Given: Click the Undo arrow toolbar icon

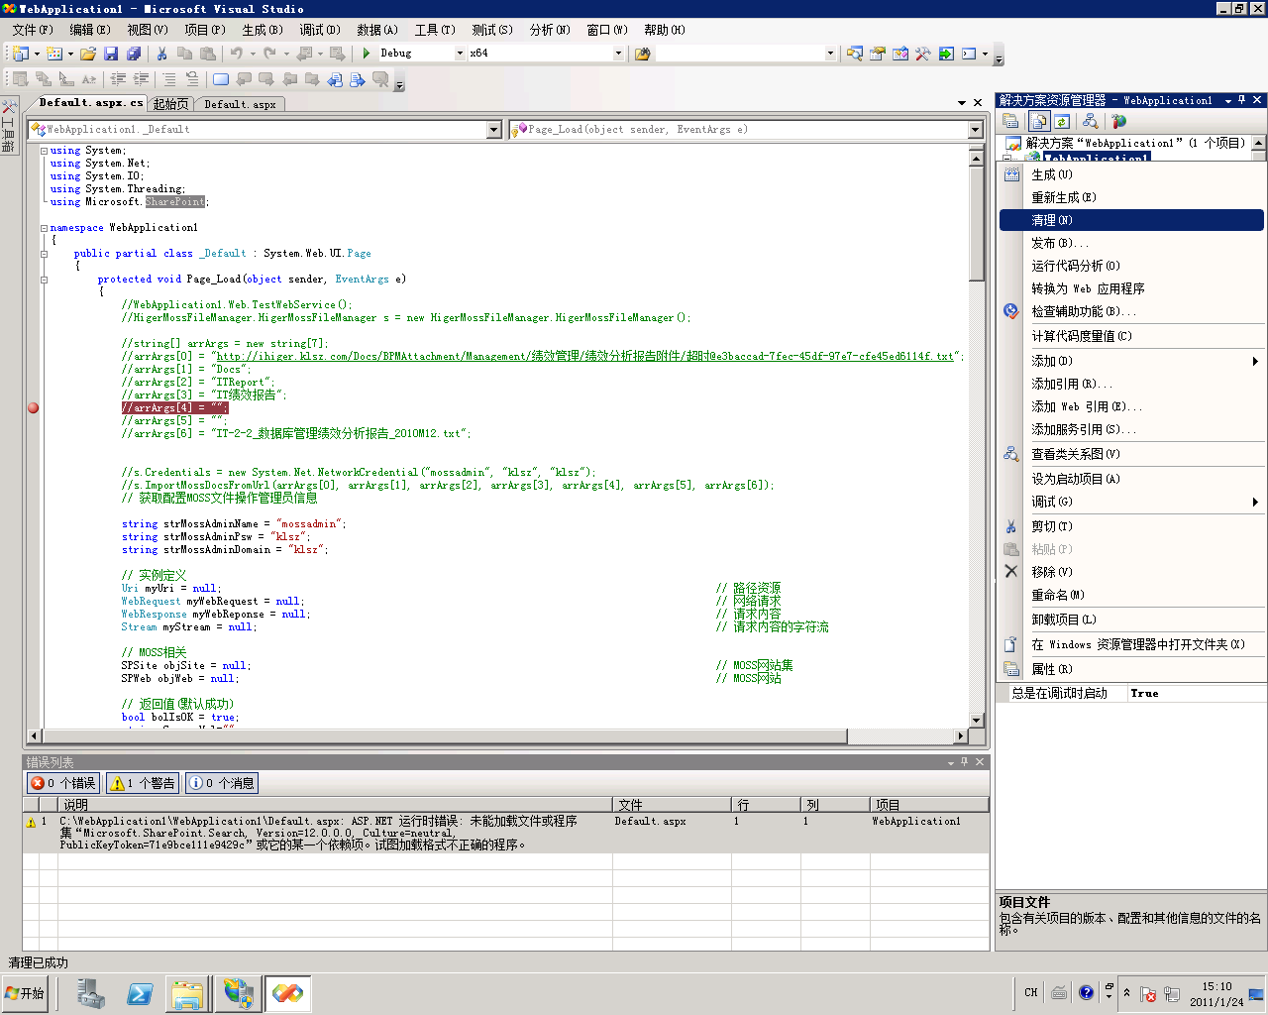Looking at the screenshot, I should coord(237,54).
